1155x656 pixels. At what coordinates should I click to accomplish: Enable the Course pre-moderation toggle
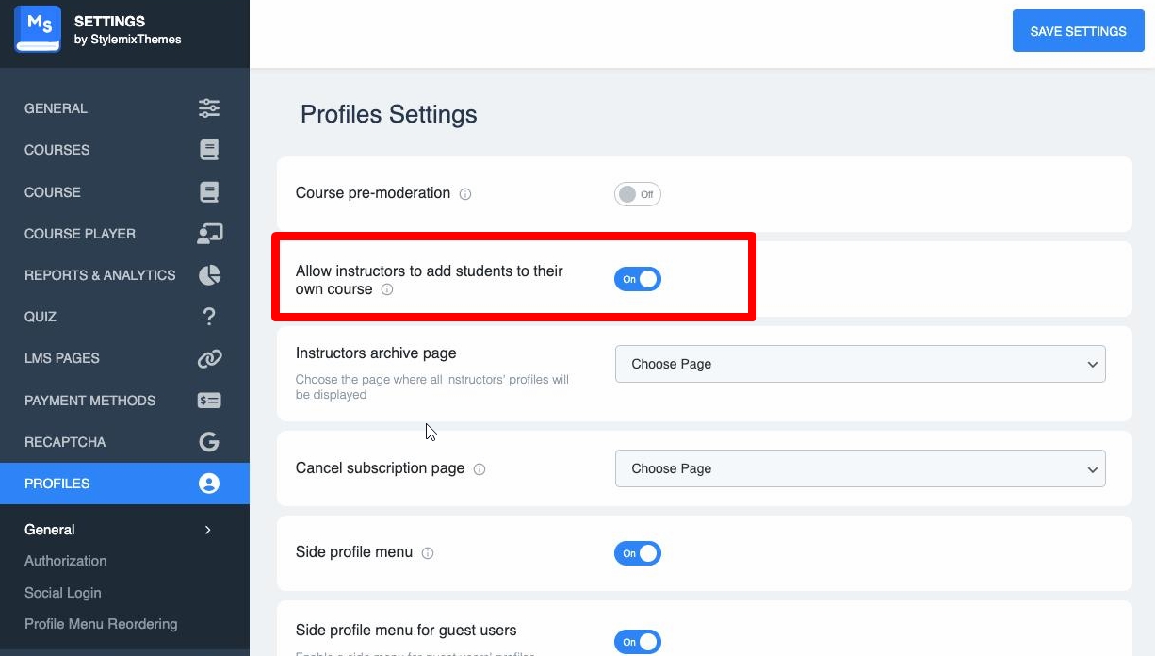tap(638, 194)
